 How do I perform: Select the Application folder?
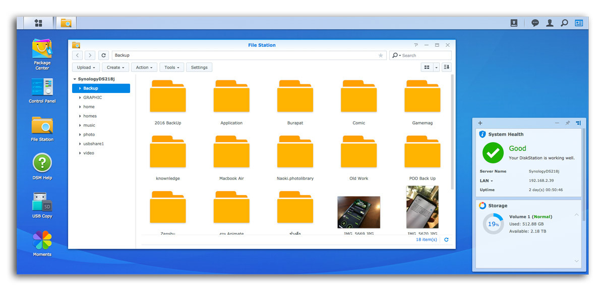(231, 102)
